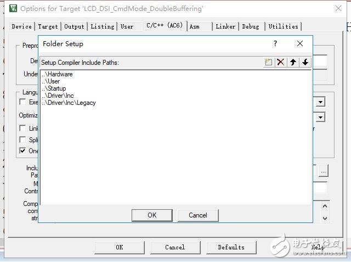Viewport: 351px width, 262px height.
Task: Click the Delete path red X icon
Action: pos(280,62)
